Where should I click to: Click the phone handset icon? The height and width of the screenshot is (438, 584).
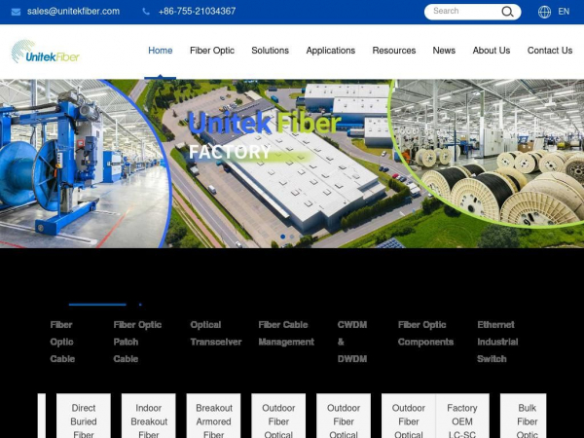pos(146,12)
